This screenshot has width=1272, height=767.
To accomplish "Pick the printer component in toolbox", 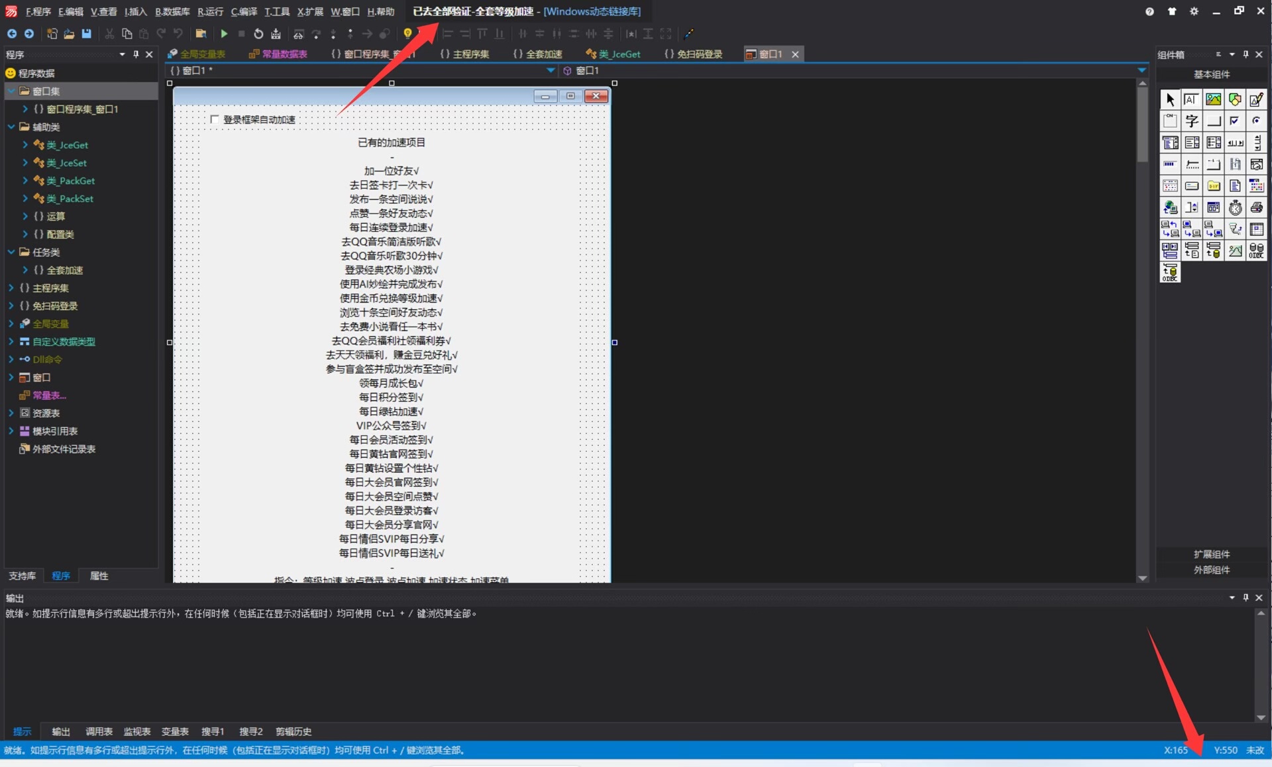I will coord(1256,207).
